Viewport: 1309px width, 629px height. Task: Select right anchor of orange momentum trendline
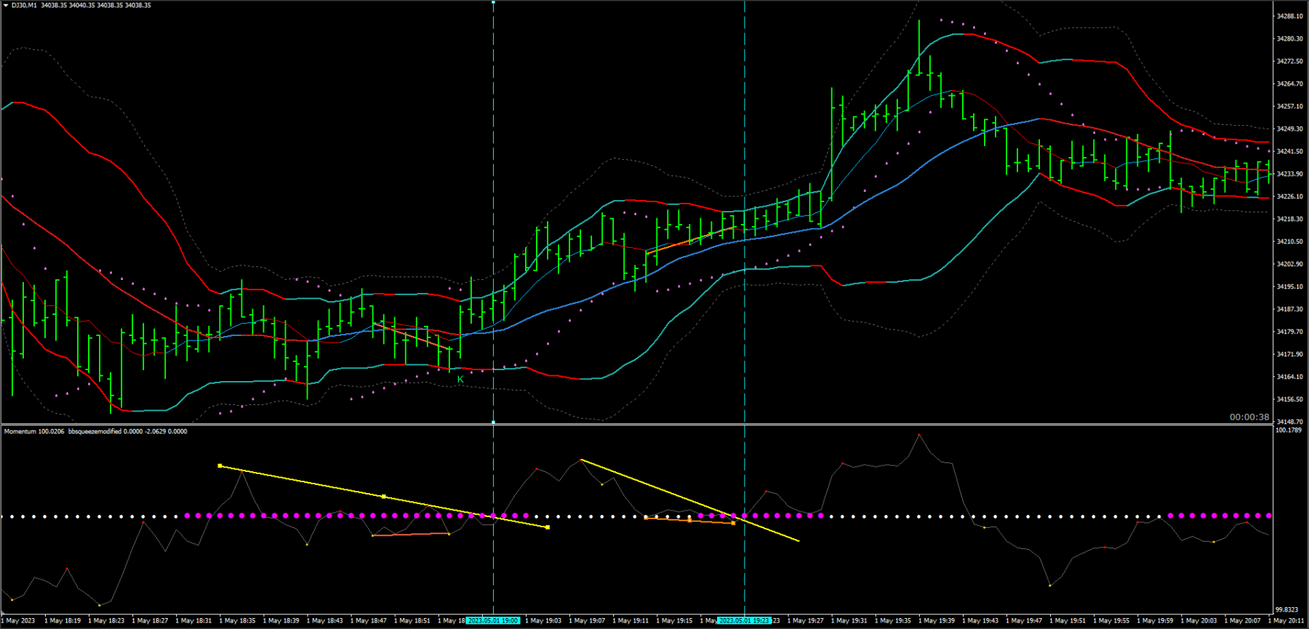(x=733, y=523)
